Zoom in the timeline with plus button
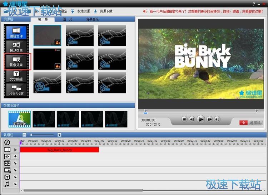The height and width of the screenshot is (195, 268). 59,135
